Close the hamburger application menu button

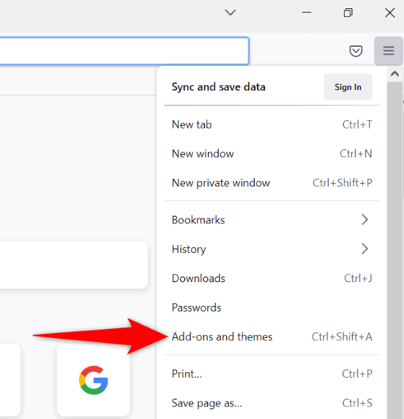click(389, 50)
